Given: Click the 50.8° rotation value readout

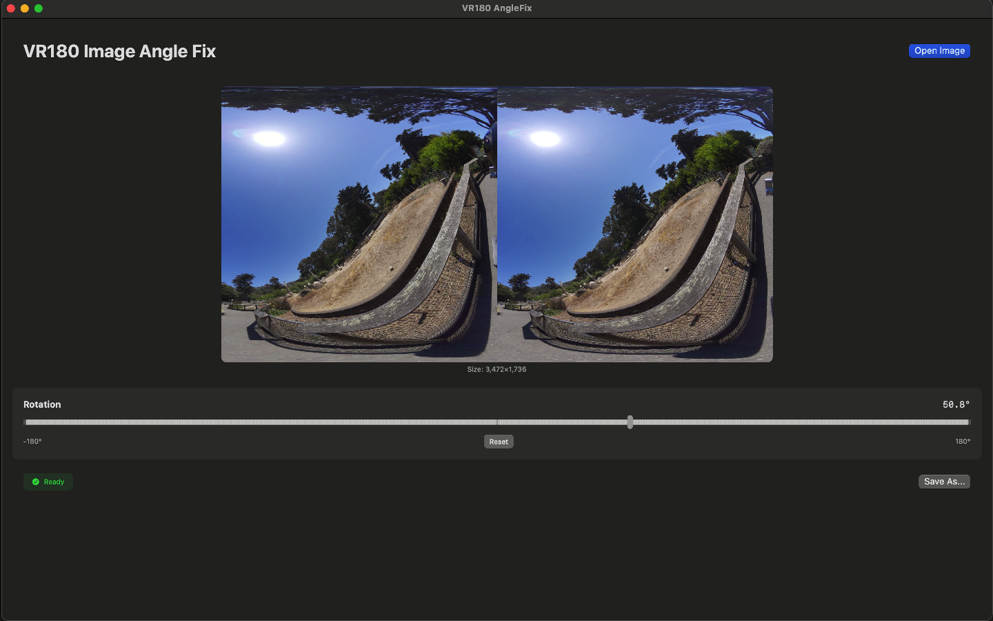Looking at the screenshot, I should [956, 404].
